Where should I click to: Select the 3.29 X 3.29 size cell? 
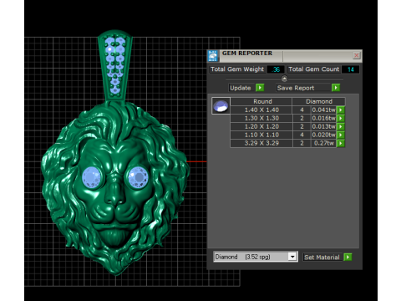261,143
